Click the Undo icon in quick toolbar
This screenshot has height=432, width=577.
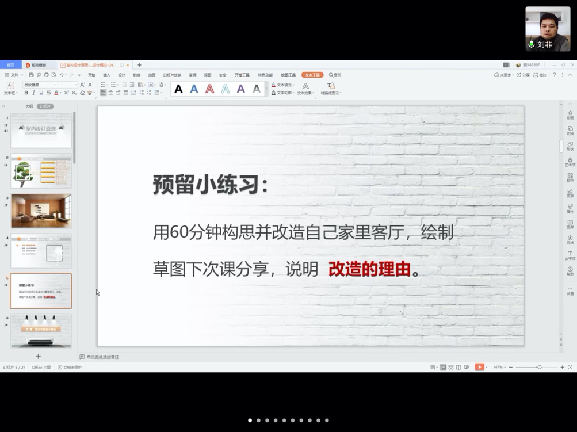pyautogui.click(x=62, y=75)
